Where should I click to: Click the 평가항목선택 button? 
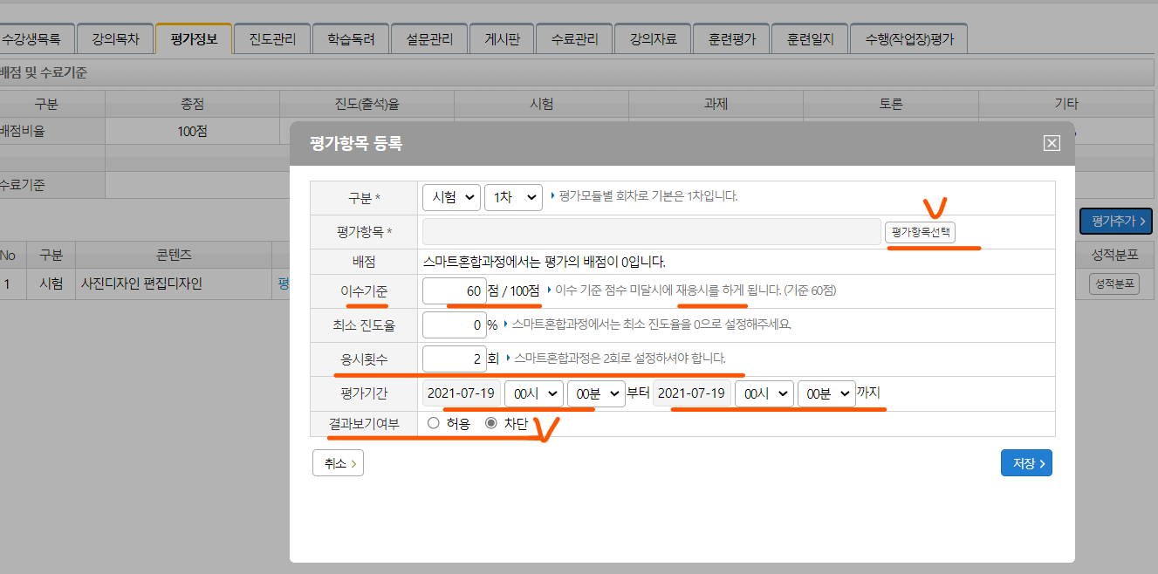click(x=925, y=232)
